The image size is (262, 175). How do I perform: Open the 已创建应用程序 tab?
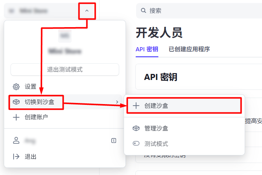pyautogui.click(x=189, y=49)
